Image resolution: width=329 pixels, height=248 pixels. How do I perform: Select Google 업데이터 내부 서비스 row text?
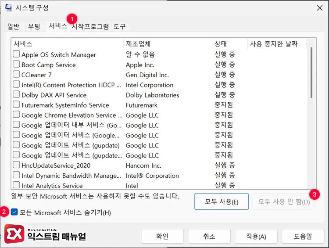pyautogui.click(x=72, y=125)
